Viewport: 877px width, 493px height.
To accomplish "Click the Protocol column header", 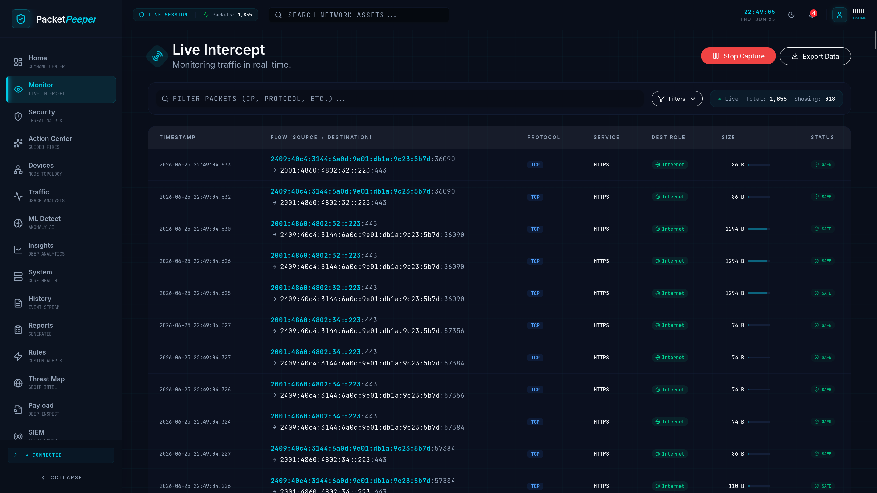I will 543,138.
